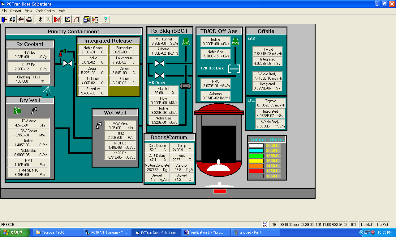Click the green 1850 C temperature swatch
396x237 pixels.
tap(256, 156)
